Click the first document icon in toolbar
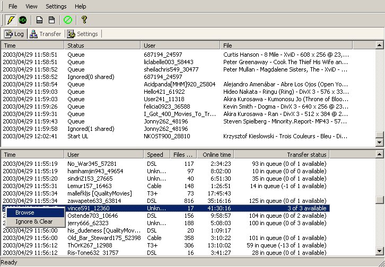This screenshot has height=267, width=385. pyautogui.click(x=39, y=20)
